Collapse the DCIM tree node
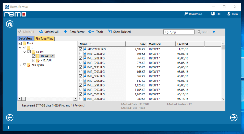The width and height of the screenshot is (244, 134). coord(25,52)
